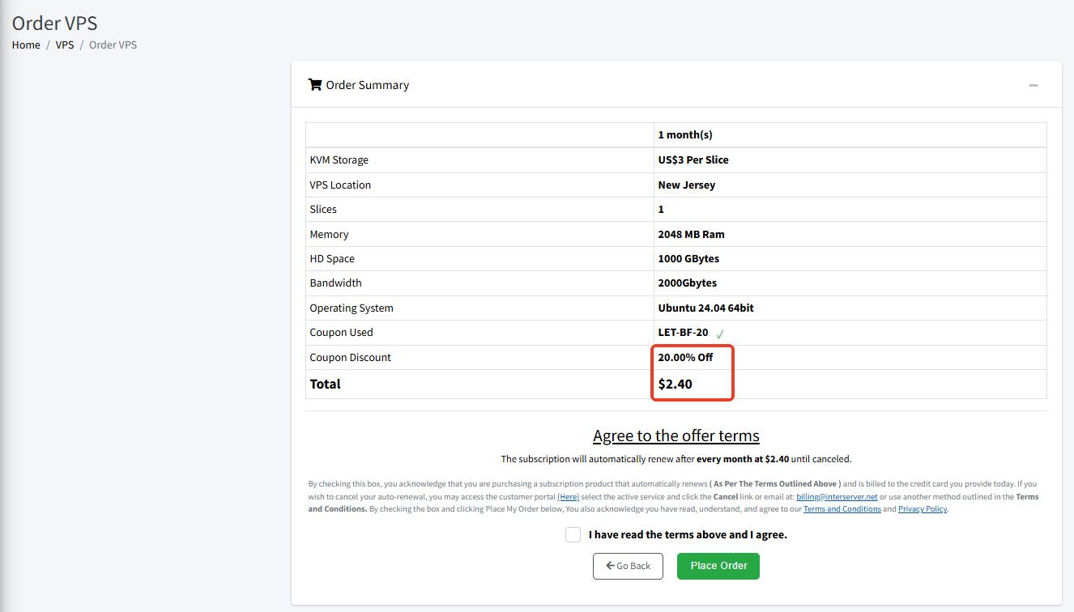Check the 'I have read the terms' checkbox
The width and height of the screenshot is (1074, 612).
[573, 534]
